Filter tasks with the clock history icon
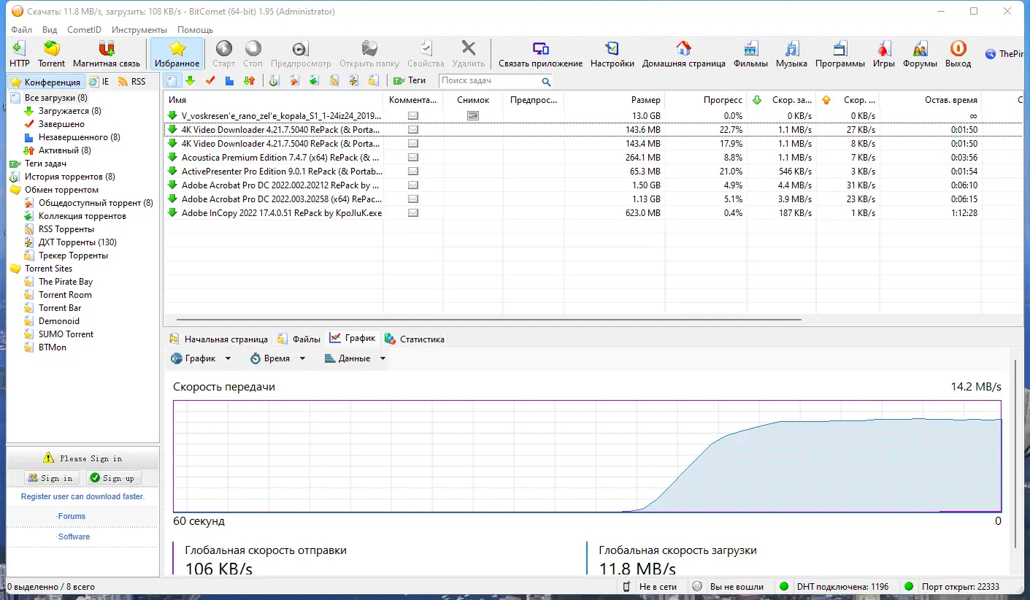The width and height of the screenshot is (1030, 600). click(274, 81)
